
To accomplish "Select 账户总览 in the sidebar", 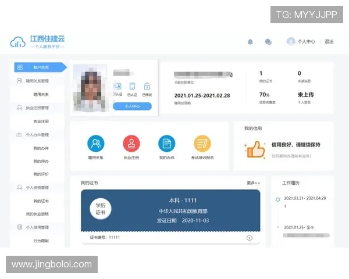I will 41,67.
